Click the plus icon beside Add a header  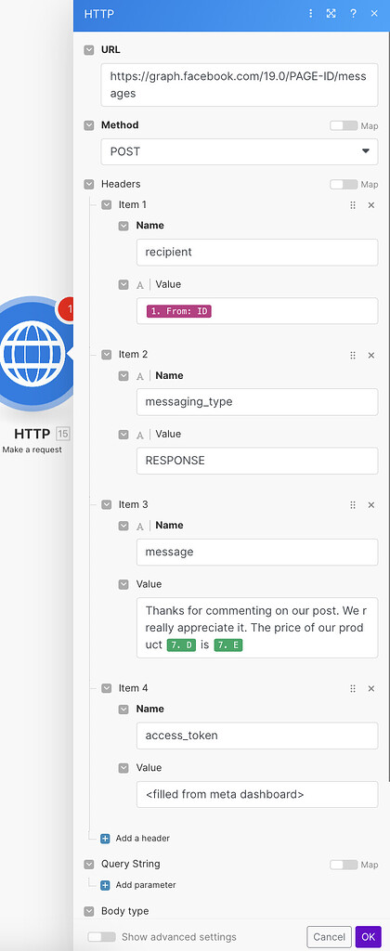tap(105, 839)
